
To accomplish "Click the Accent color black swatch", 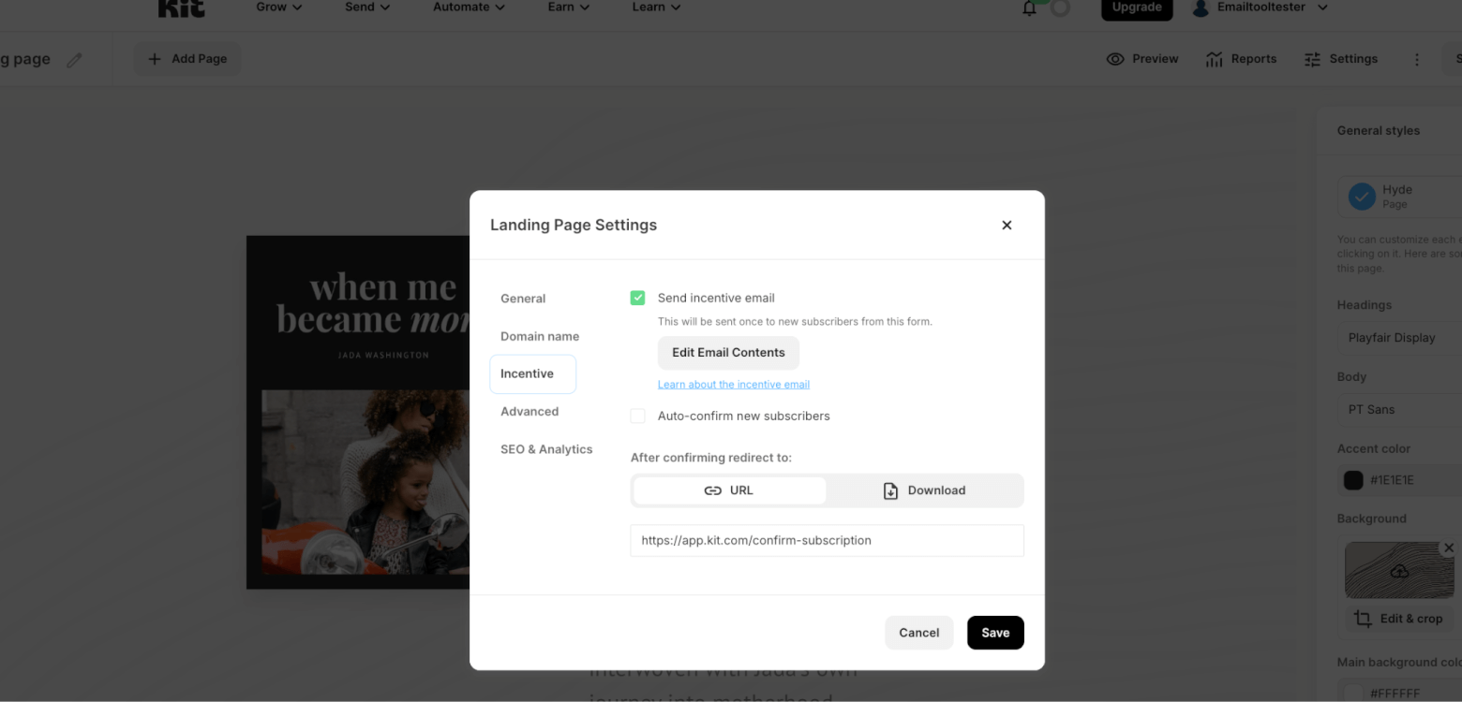I will coord(1353,480).
